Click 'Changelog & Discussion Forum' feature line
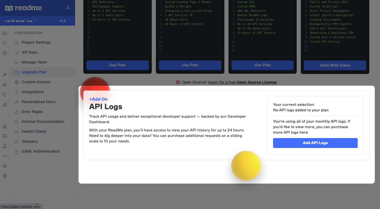Screen dimensions: 380x209 click(188, 11)
